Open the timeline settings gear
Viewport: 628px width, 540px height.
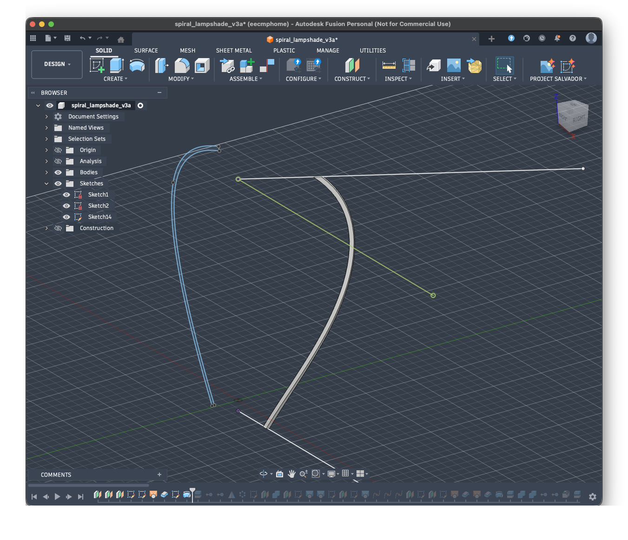(x=592, y=496)
